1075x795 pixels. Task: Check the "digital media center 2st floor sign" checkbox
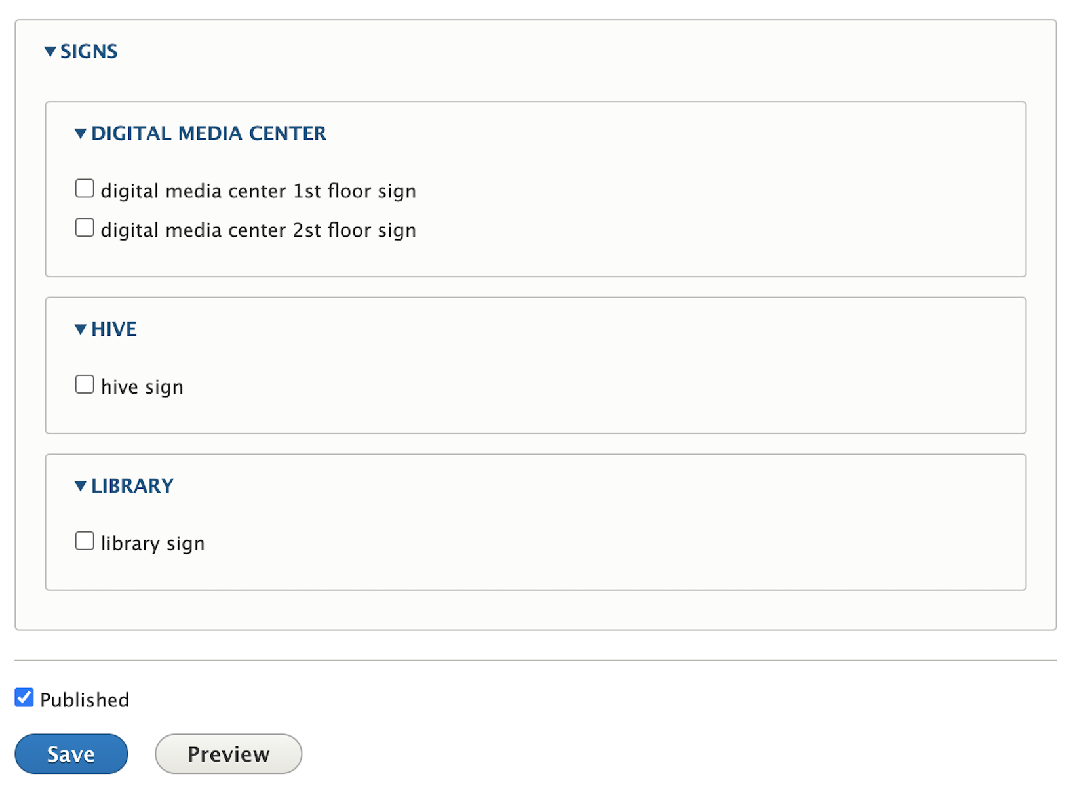(85, 227)
